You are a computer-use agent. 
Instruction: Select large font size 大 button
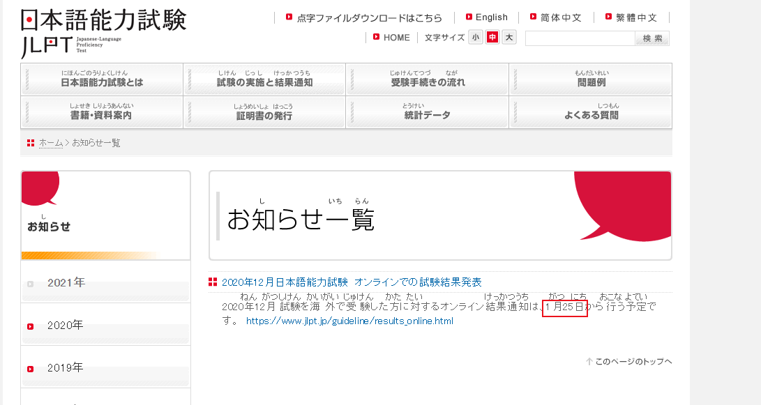(509, 38)
